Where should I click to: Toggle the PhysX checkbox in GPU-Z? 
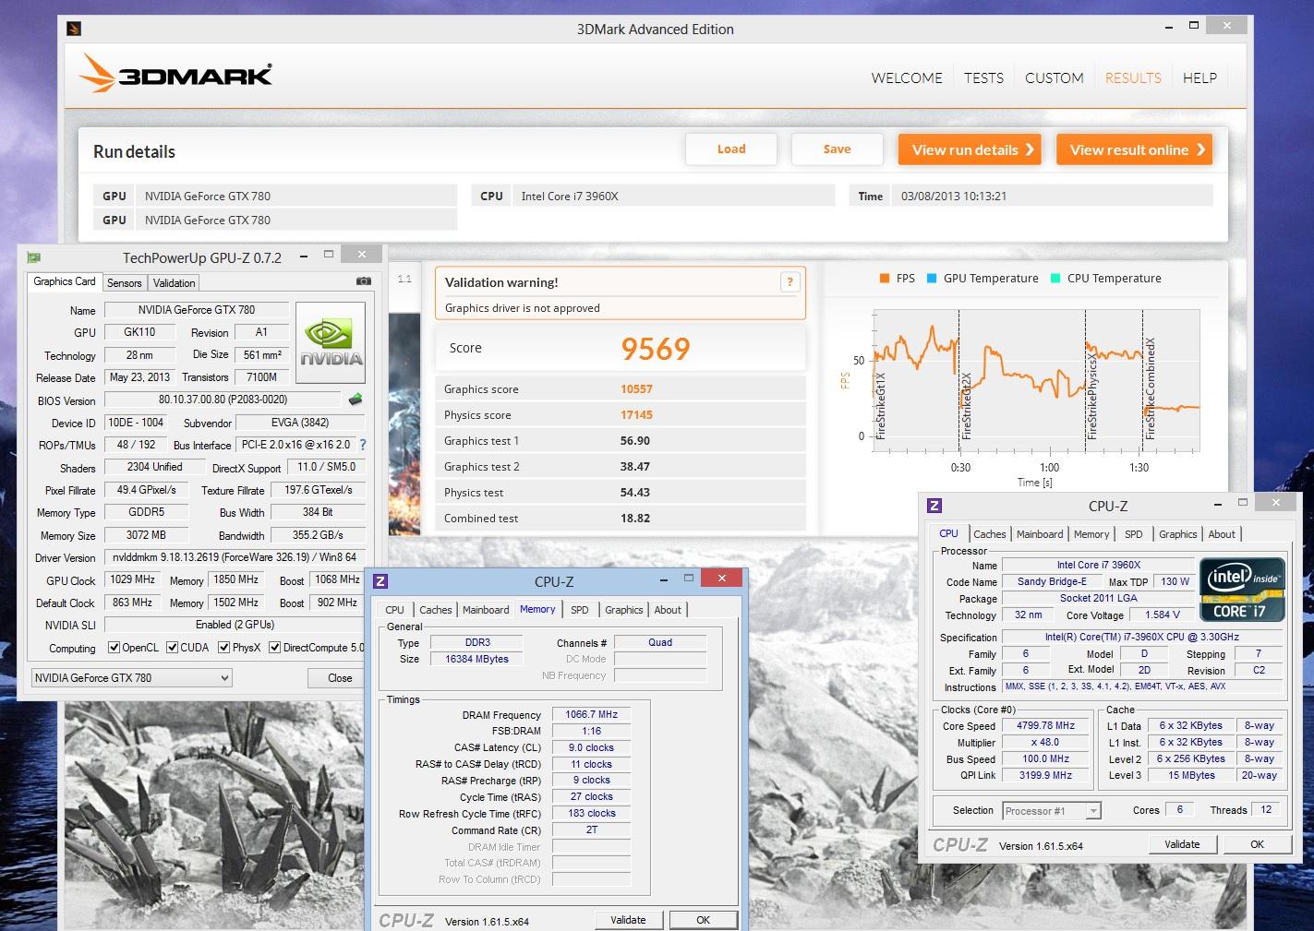coord(223,648)
